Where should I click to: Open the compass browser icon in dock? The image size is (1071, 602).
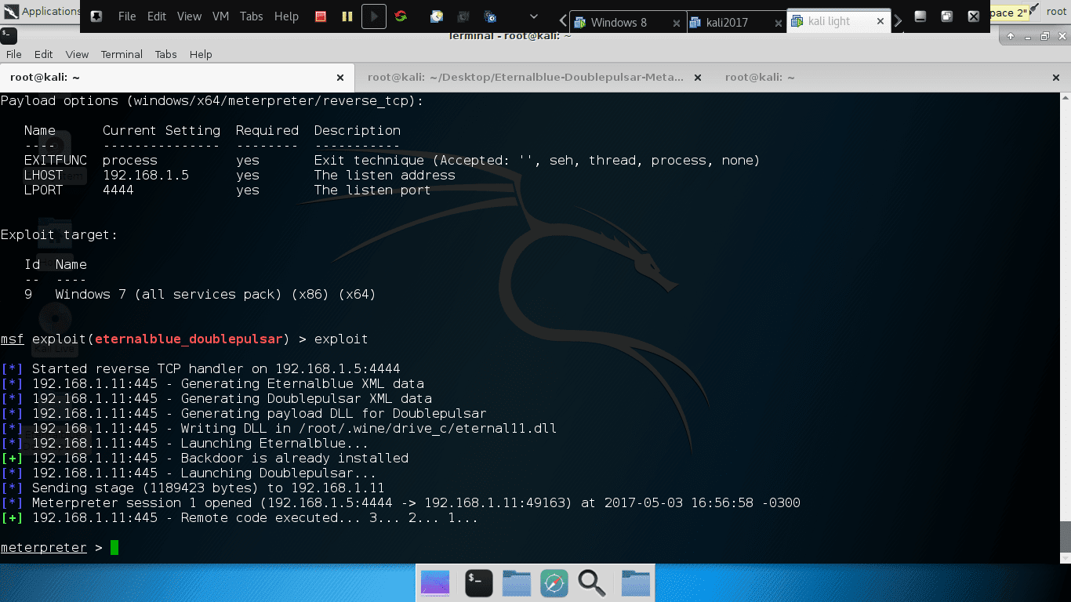[554, 582]
